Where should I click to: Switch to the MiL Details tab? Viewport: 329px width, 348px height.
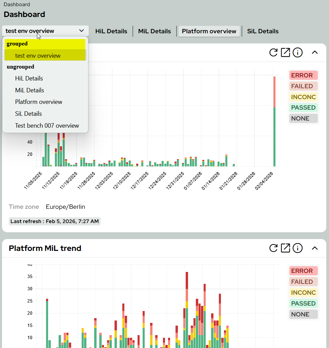coord(154,31)
